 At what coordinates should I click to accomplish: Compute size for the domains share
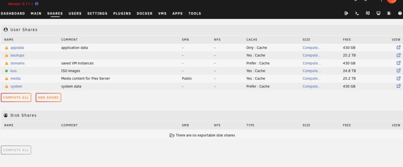click(312, 63)
